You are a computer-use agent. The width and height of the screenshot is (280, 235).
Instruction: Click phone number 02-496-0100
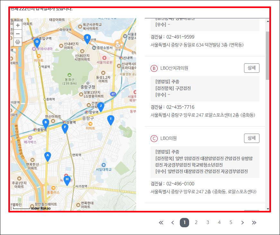pos(180,183)
